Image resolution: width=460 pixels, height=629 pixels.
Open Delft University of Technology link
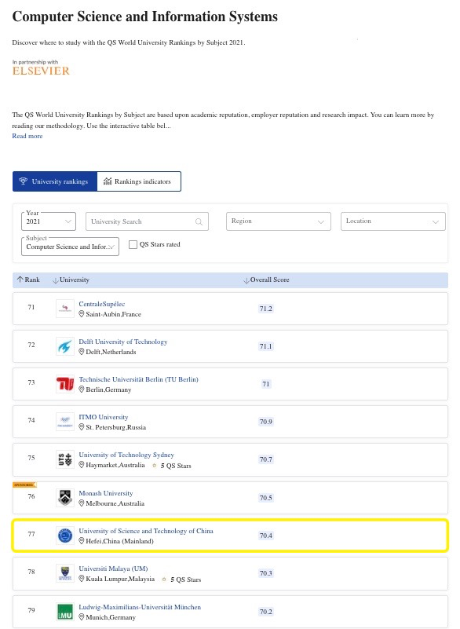click(x=123, y=342)
